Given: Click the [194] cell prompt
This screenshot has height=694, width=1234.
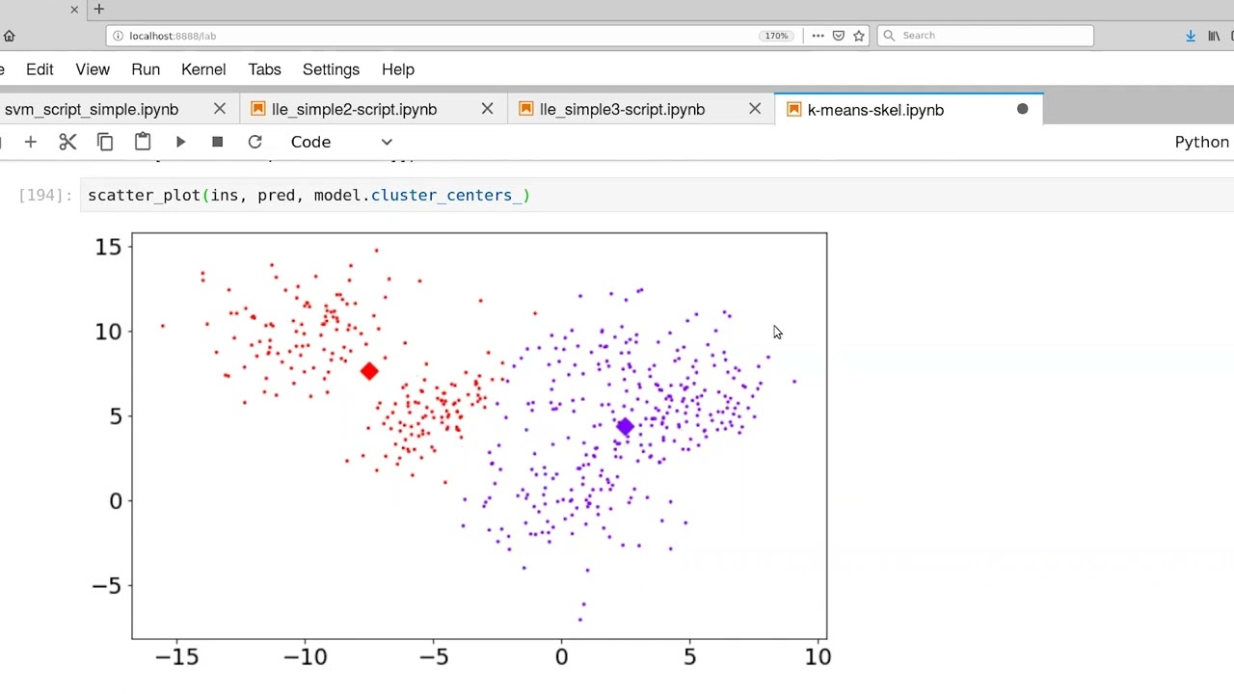Looking at the screenshot, I should click(45, 195).
